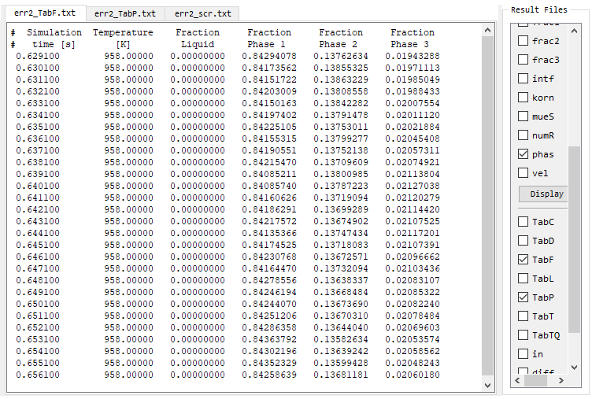This screenshot has height=399, width=592.
Task: Open the err2_scr.txt tab
Action: pyautogui.click(x=202, y=13)
